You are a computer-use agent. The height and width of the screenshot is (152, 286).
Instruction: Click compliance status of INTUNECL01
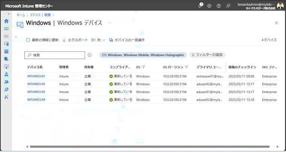121,76
